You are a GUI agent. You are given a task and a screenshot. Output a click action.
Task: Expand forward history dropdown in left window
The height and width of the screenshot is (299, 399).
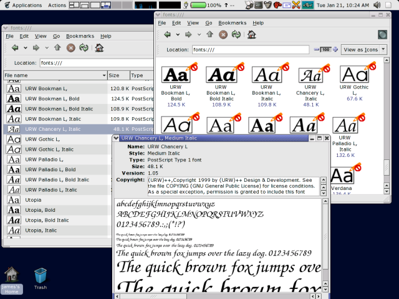(x=47, y=47)
